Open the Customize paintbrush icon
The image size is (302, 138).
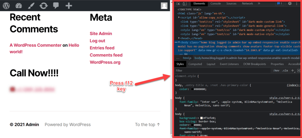pyautogui.click(x=31, y=6)
